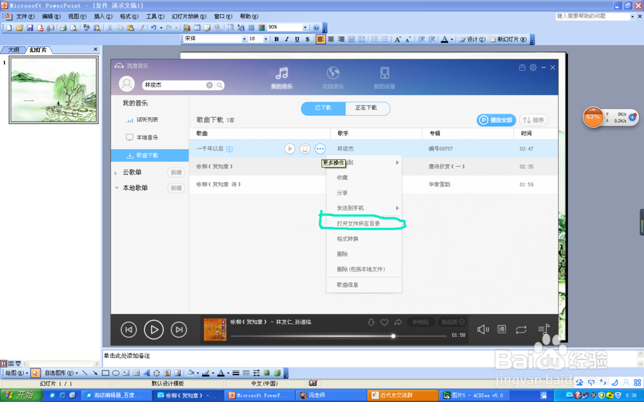This screenshot has width=644, height=402.
Task: Expand the 发送到手机 submenu
Action: pyautogui.click(x=363, y=208)
